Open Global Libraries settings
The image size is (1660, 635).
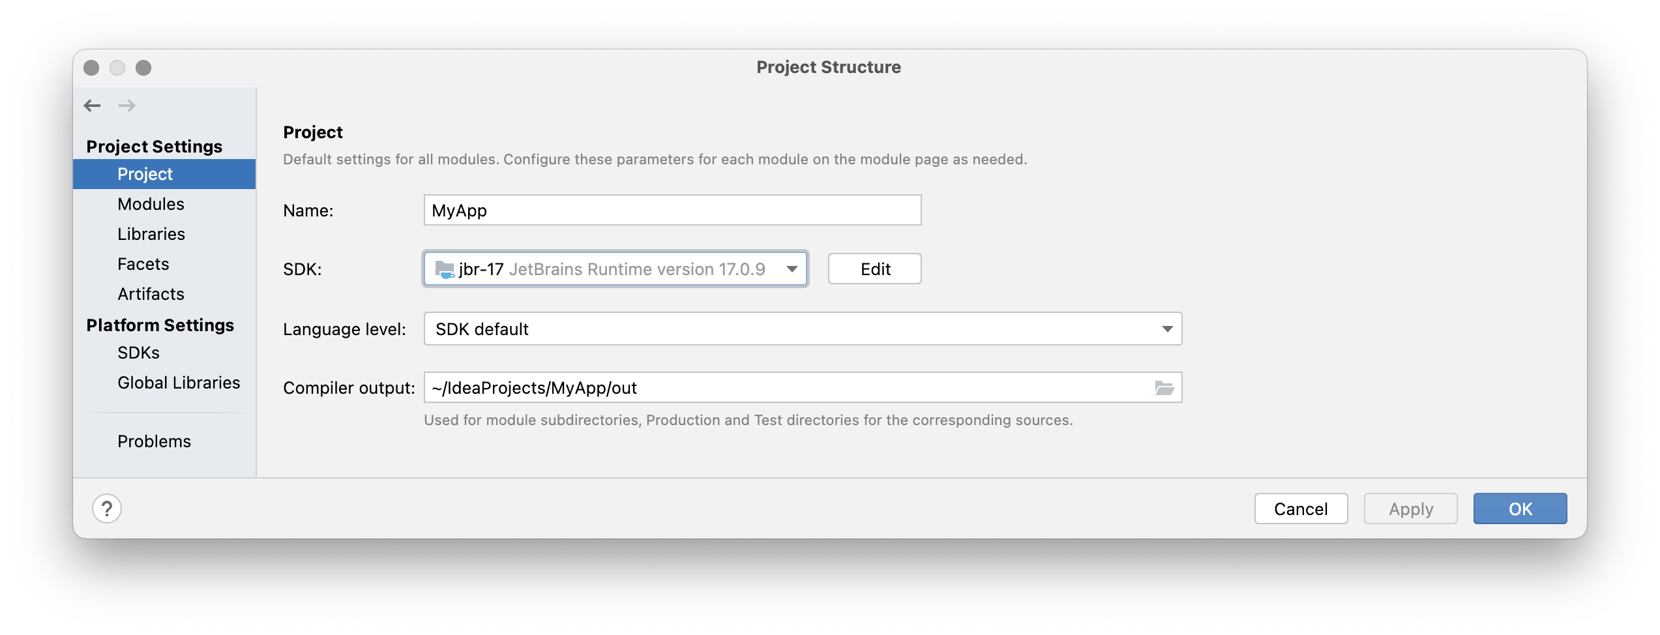(179, 382)
